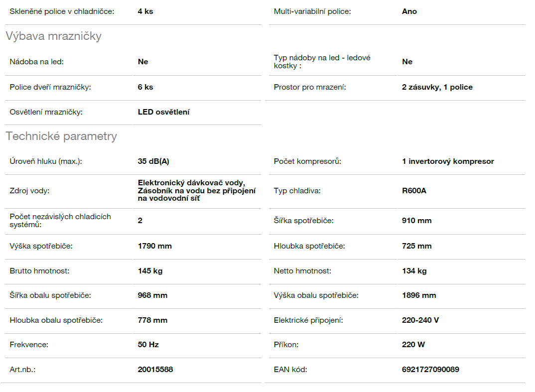The width and height of the screenshot is (535, 392).
Task: Click the '2 zásuvky, 1 police' value
Action: pyautogui.click(x=437, y=87)
